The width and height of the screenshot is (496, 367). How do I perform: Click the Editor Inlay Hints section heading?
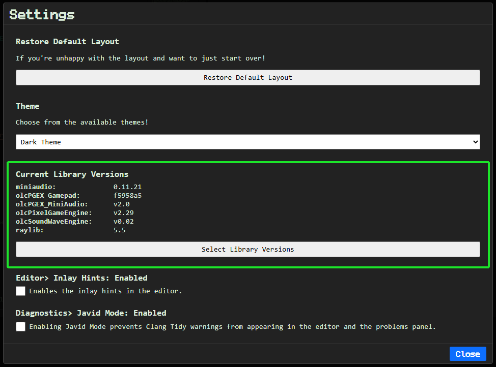[78, 278]
